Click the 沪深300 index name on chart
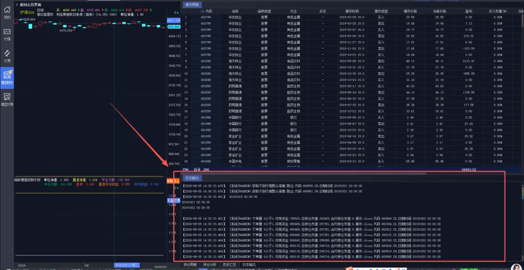524x270 pixels. coord(26,12)
